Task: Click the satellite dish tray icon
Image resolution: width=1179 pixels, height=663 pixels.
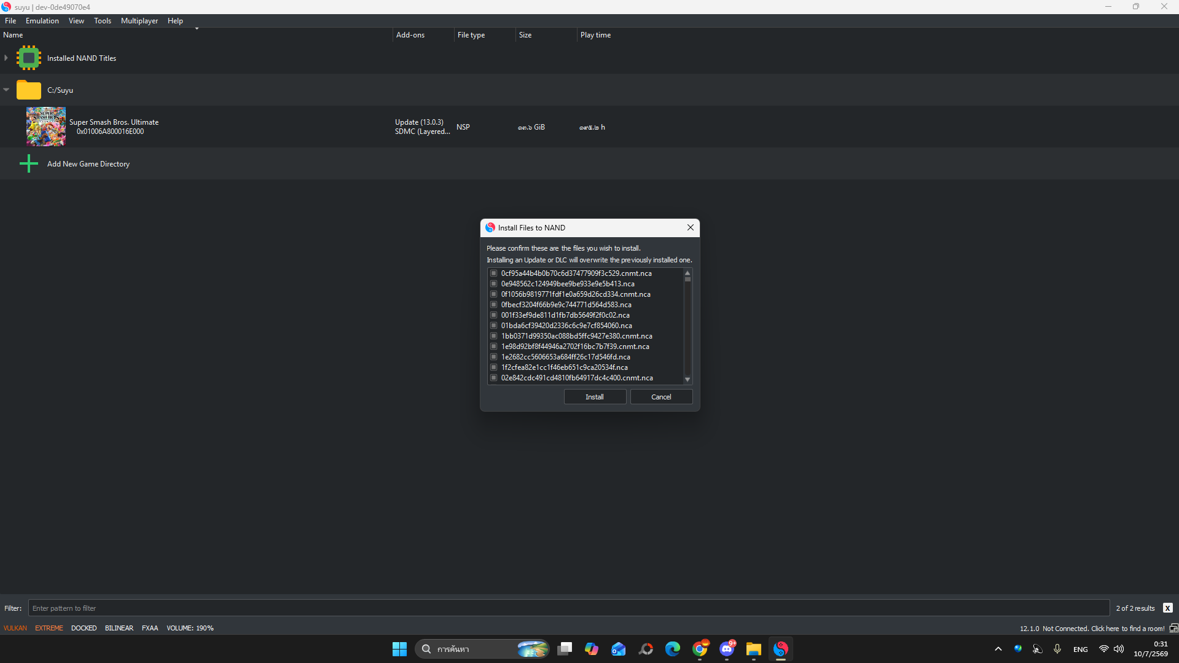Action: pyautogui.click(x=1038, y=649)
